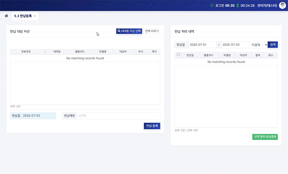This screenshot has height=174, width=288.
Task: Click the 검색 button
Action: tap(273, 45)
